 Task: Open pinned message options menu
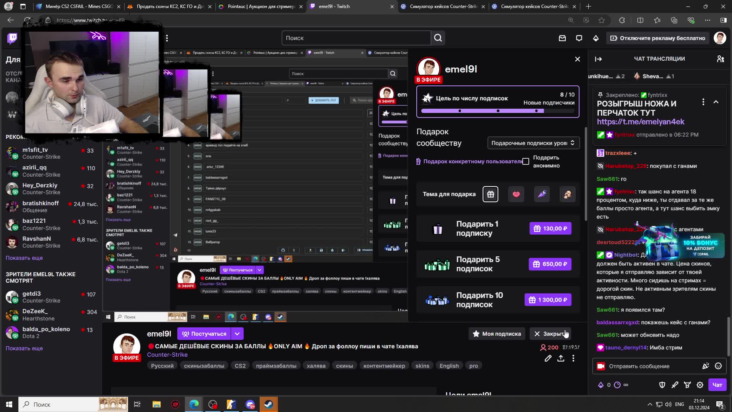[x=703, y=102]
